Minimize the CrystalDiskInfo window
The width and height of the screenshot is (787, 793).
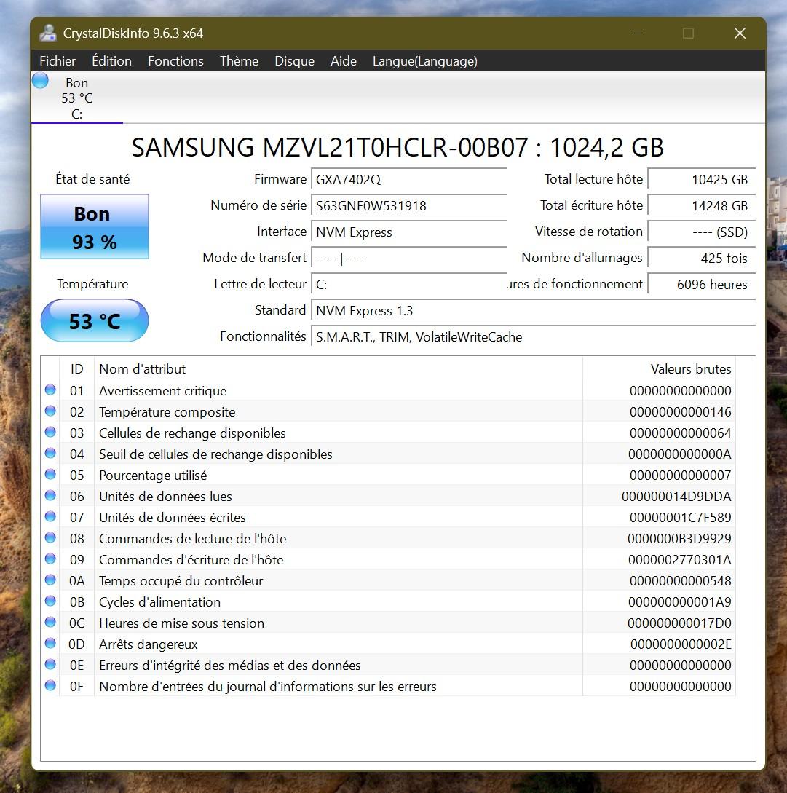638,33
